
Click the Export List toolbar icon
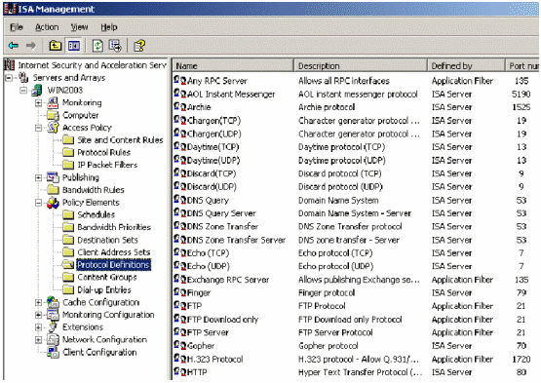(115, 45)
